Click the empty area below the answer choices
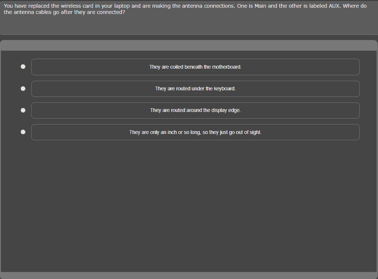378x279 pixels. [189, 202]
